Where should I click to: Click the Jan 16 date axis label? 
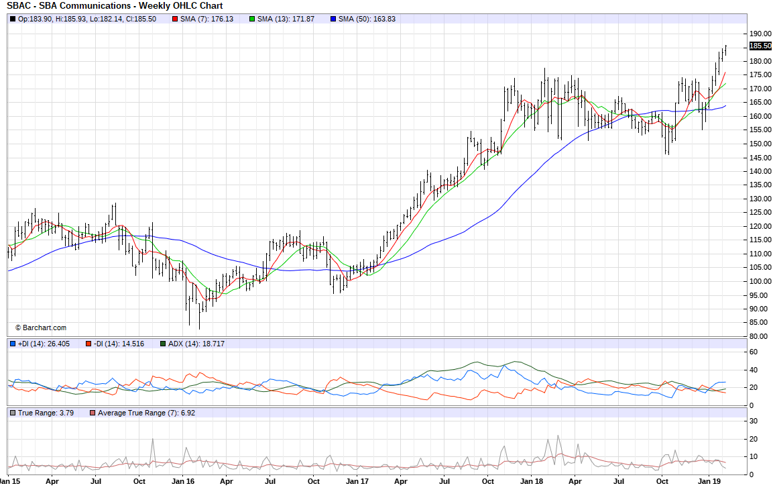coord(184,481)
